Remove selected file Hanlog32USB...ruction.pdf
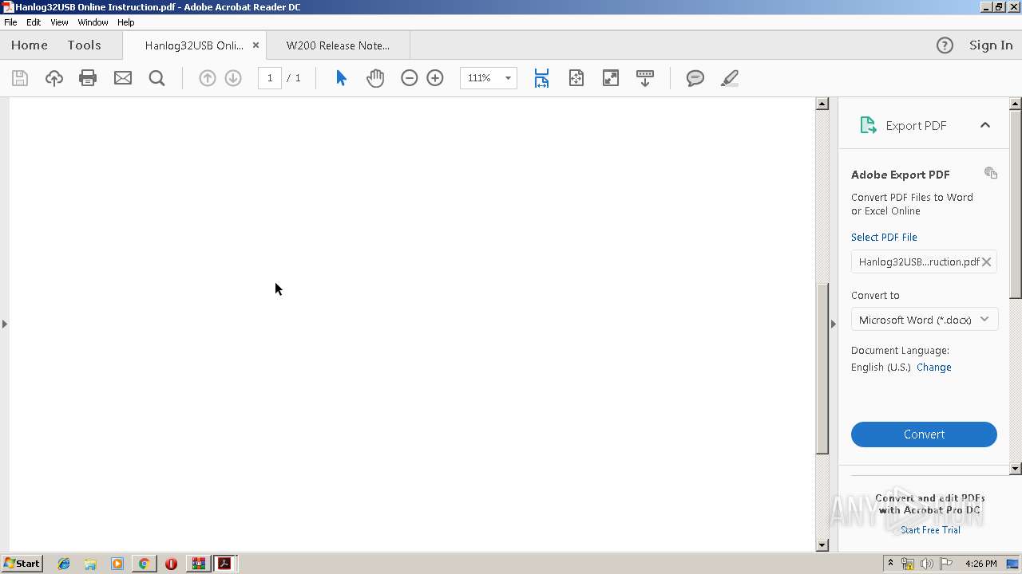The height and width of the screenshot is (574, 1022). point(986,261)
